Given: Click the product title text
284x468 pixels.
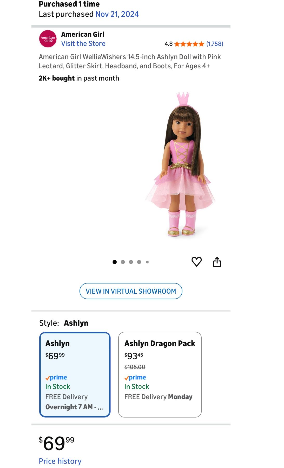Looking at the screenshot, I should point(130,61).
